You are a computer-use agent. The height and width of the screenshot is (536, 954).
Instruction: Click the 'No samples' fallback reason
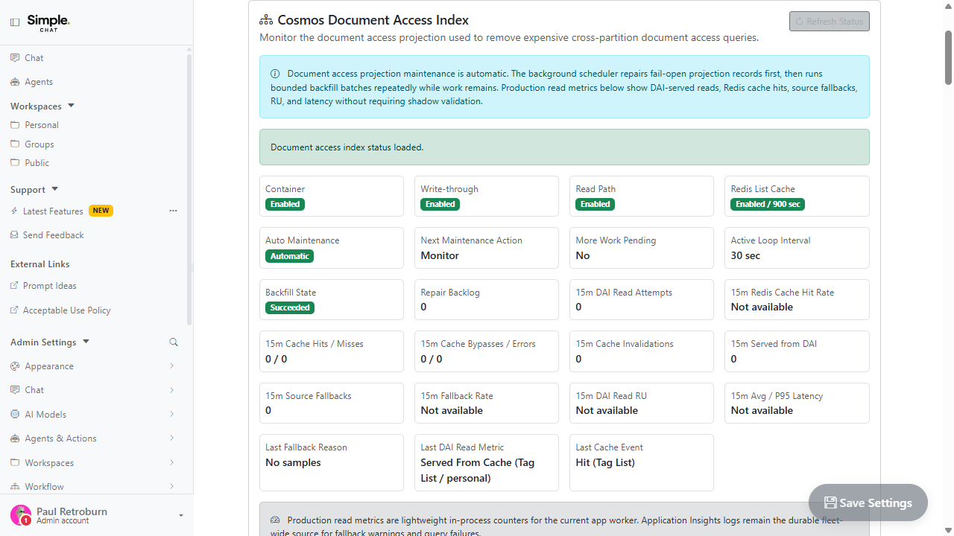(x=293, y=462)
